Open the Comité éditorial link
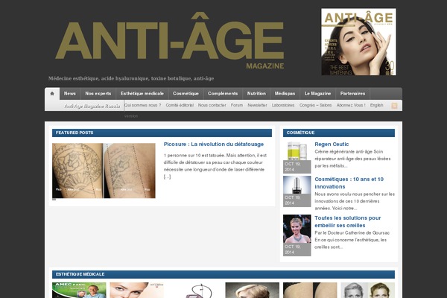Screen dimensions: 447x298 coord(180,105)
